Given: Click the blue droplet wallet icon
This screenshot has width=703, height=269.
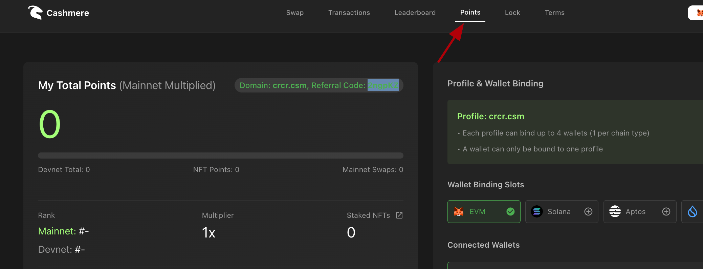Looking at the screenshot, I should (693, 212).
